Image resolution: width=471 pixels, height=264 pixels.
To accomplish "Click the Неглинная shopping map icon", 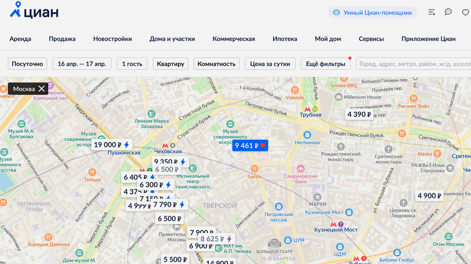I will (x=307, y=134).
